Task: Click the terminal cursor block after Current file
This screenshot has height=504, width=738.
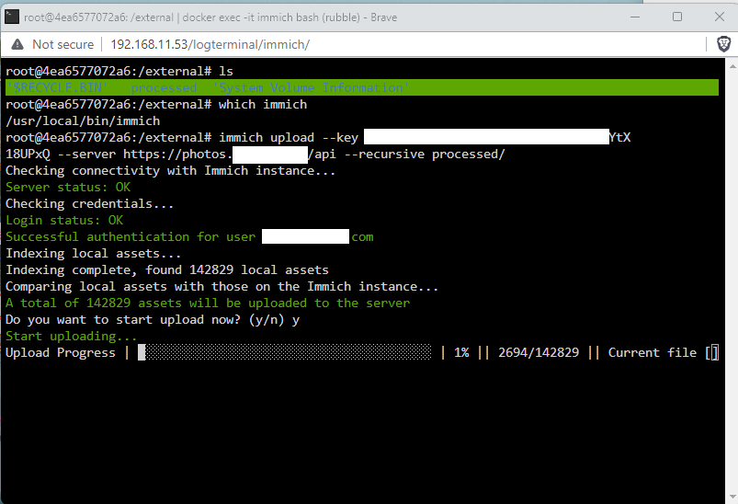Action: (x=714, y=352)
